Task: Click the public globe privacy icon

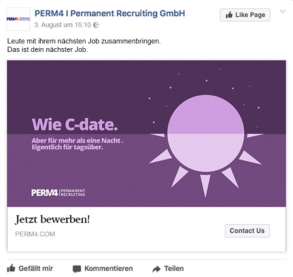Action: [96, 25]
